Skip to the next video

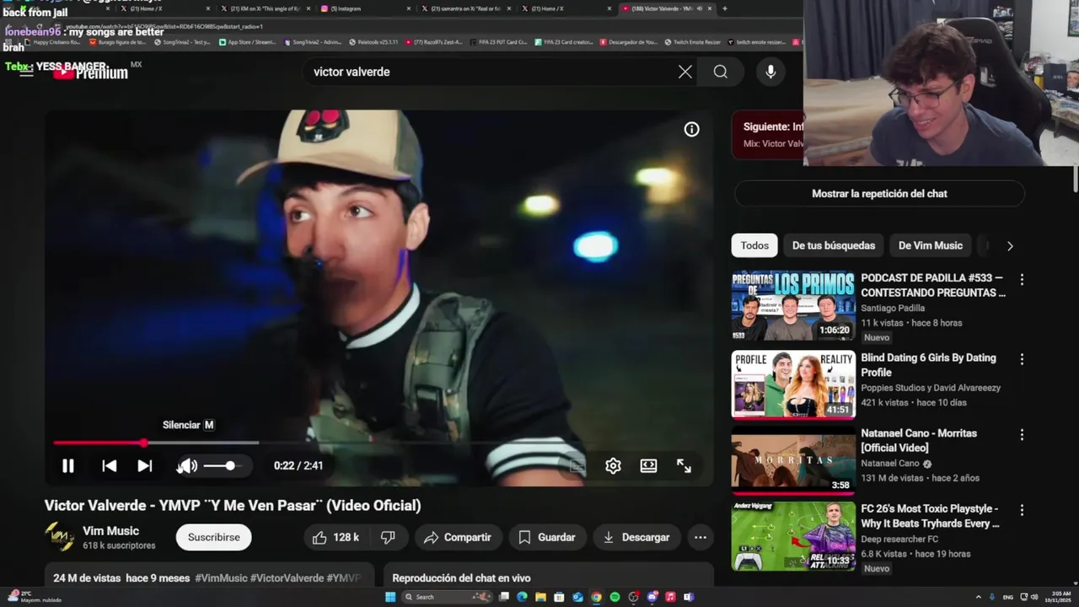145,465
